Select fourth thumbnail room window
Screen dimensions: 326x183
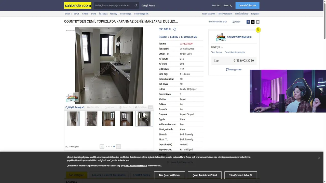click(x=126, y=119)
